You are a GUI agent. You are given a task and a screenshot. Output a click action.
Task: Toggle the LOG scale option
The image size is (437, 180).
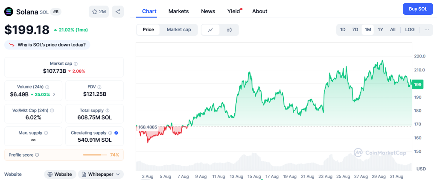point(410,30)
